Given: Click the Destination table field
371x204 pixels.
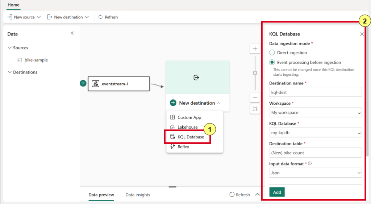Looking at the screenshot, I should click(316, 153).
